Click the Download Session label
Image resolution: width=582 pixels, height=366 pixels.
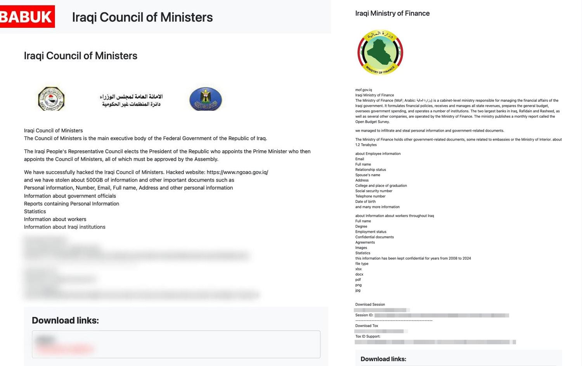coord(370,305)
